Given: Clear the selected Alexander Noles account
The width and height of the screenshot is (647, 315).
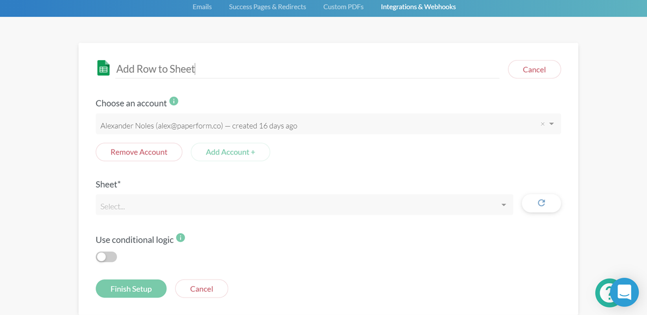Looking at the screenshot, I should click(542, 124).
